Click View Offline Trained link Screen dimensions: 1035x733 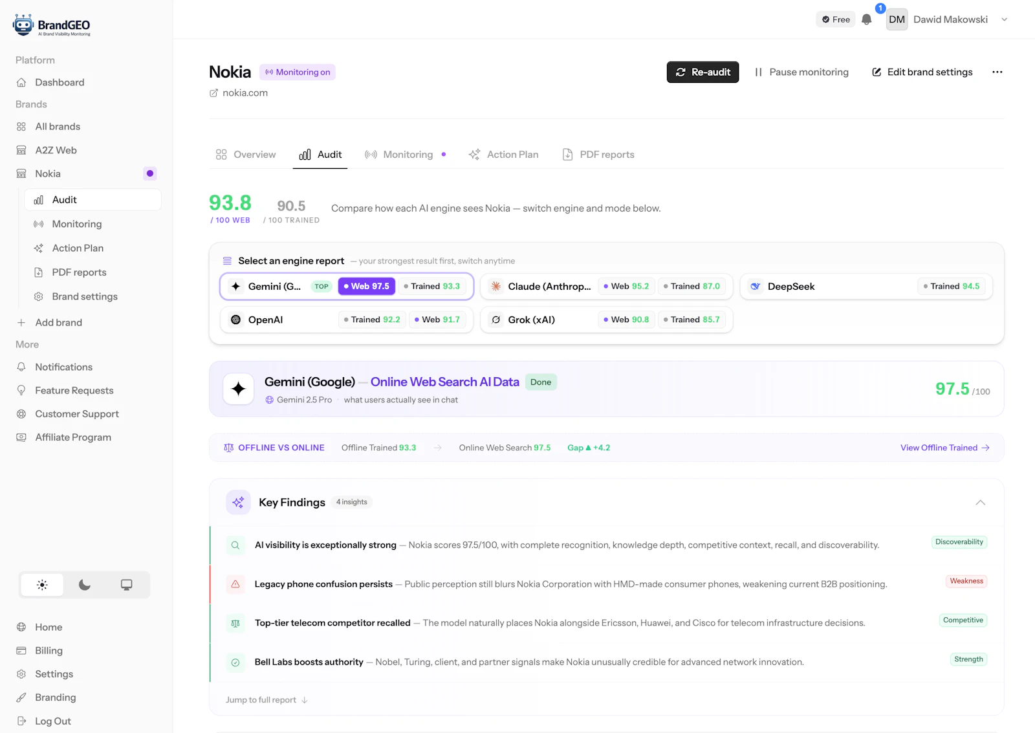[944, 448]
